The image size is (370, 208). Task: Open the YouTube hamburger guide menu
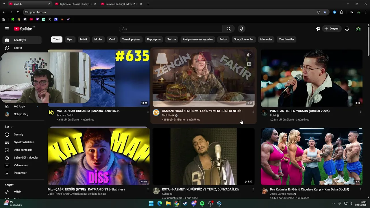click(x=7, y=29)
